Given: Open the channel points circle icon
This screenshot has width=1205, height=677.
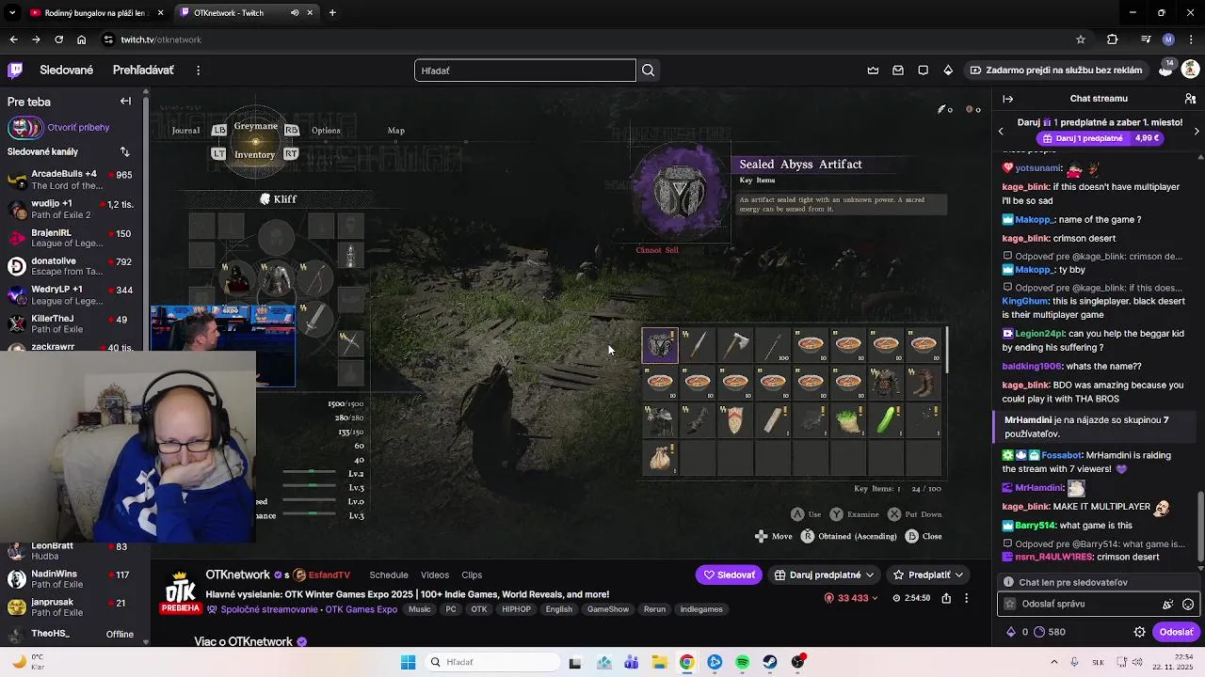Looking at the screenshot, I should tap(1039, 632).
